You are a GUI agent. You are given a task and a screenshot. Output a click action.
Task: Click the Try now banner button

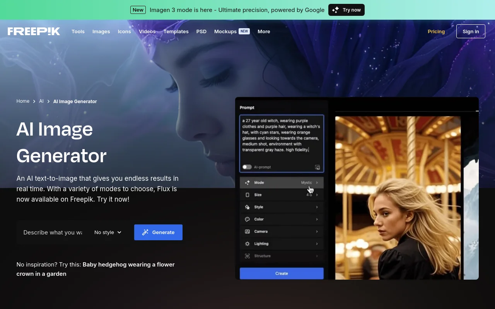pos(346,10)
